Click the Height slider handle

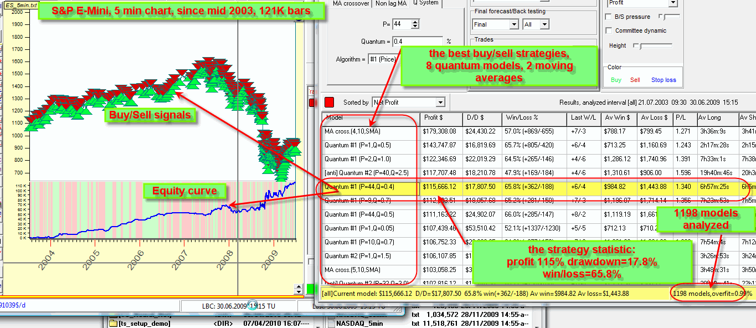(x=640, y=46)
